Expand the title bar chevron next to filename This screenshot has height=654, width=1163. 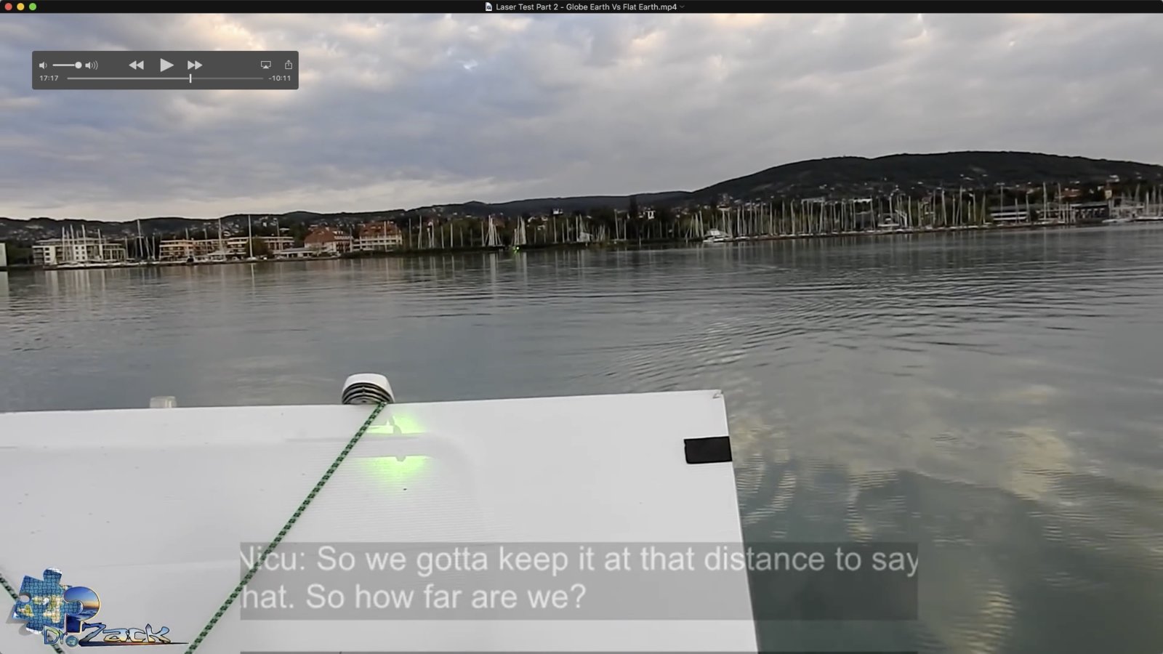pos(682,7)
